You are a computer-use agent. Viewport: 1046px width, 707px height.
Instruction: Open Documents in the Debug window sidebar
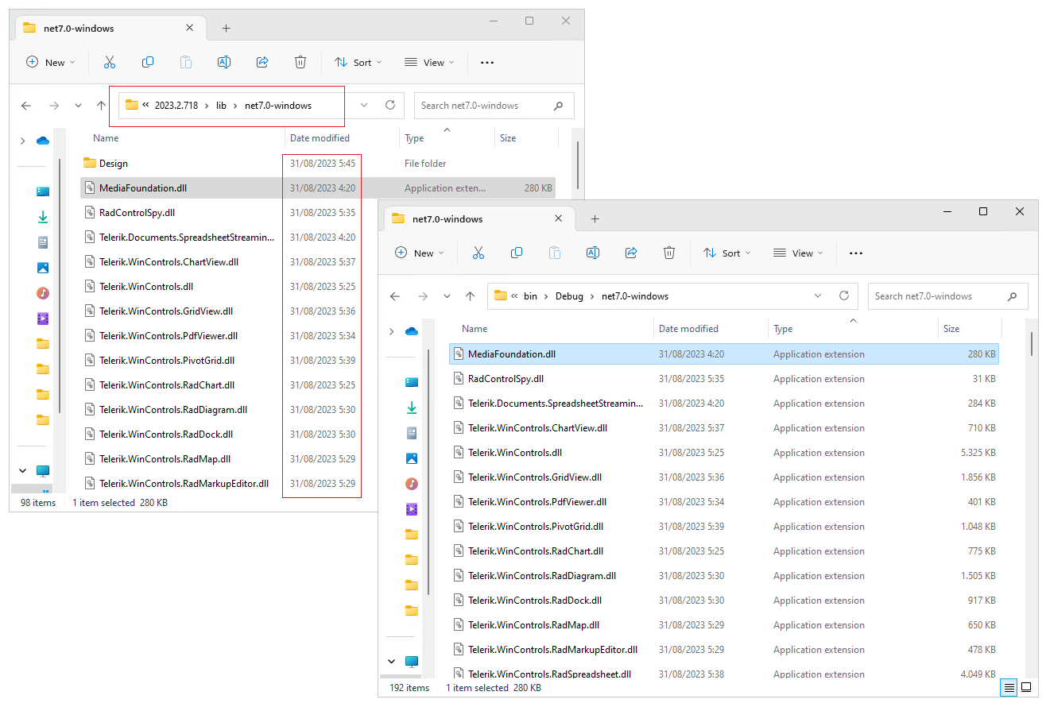412,433
